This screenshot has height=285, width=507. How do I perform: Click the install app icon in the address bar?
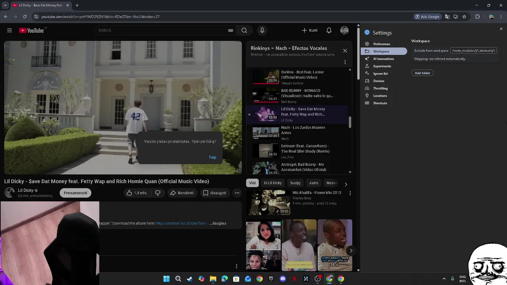(x=456, y=17)
